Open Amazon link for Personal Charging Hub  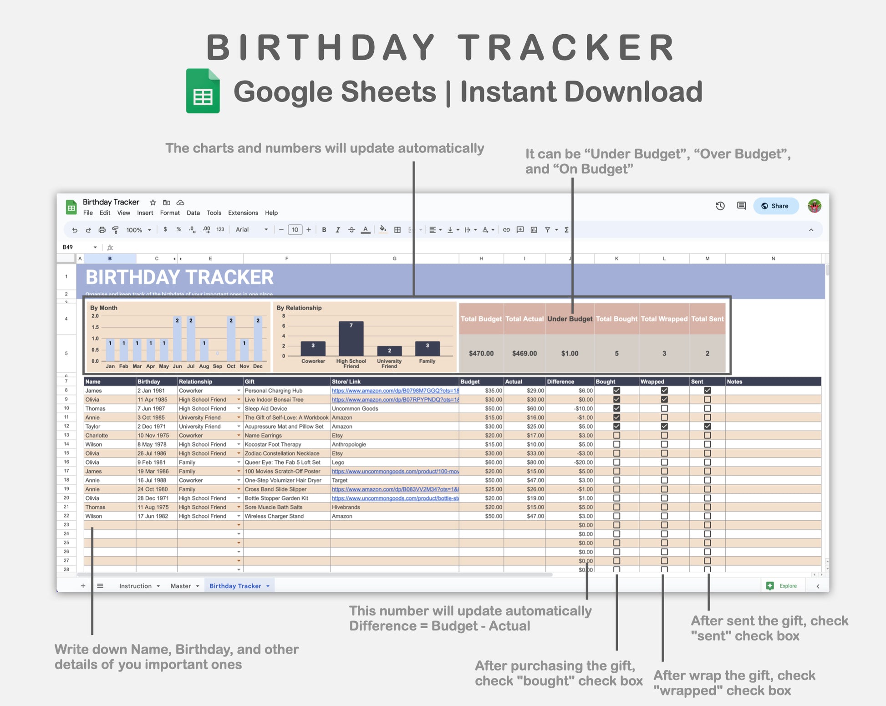click(x=395, y=391)
